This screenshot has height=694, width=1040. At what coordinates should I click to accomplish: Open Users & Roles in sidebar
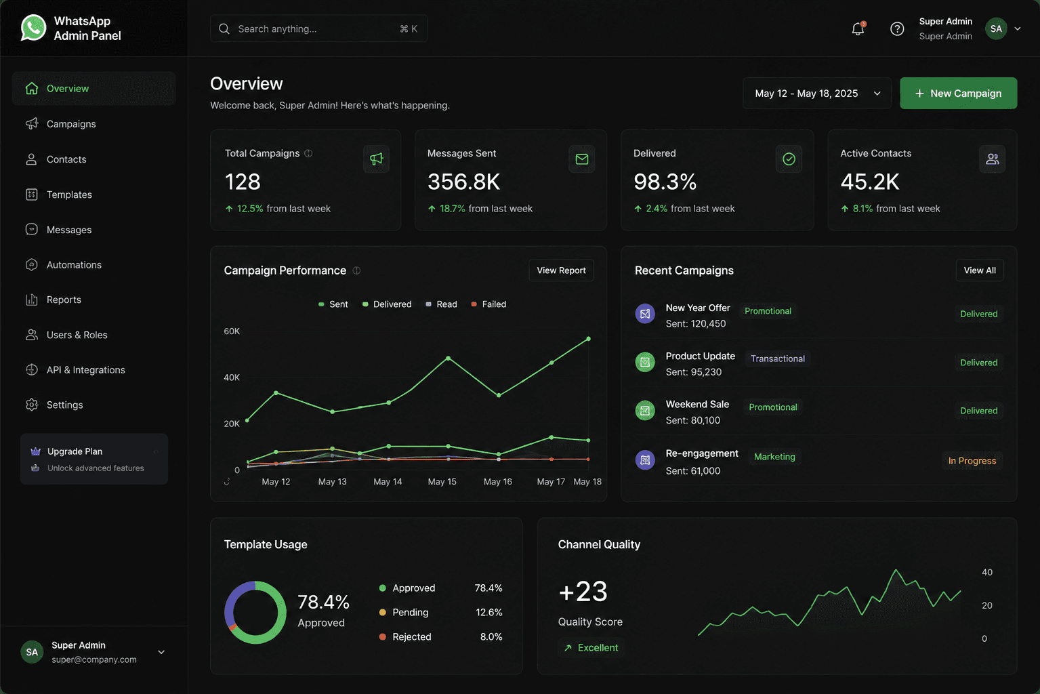(x=94, y=335)
